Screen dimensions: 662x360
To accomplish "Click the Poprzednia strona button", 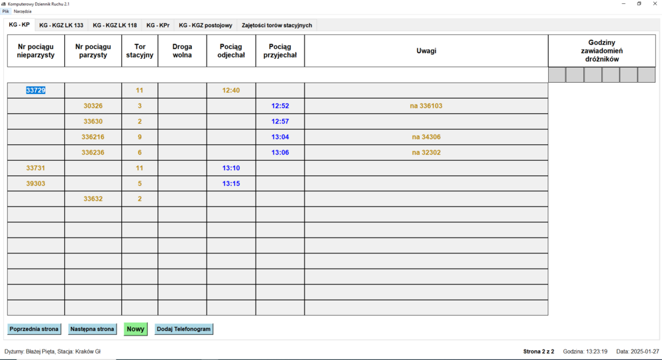I will point(34,329).
